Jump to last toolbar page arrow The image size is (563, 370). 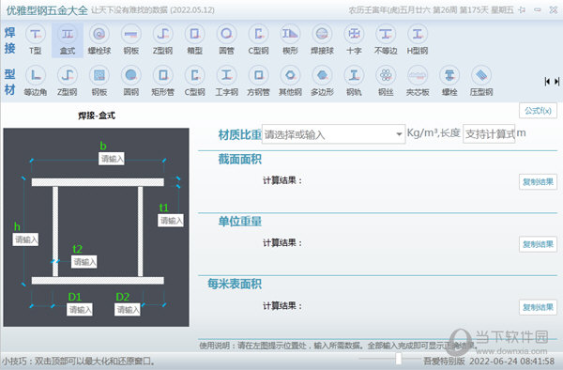556,82
